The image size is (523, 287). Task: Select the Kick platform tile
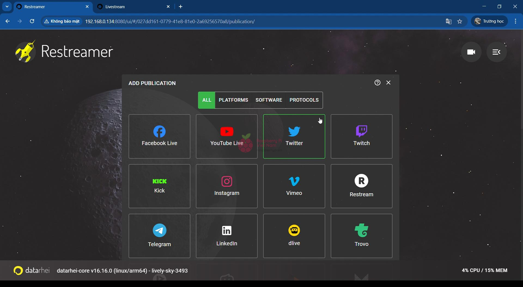pos(159,186)
